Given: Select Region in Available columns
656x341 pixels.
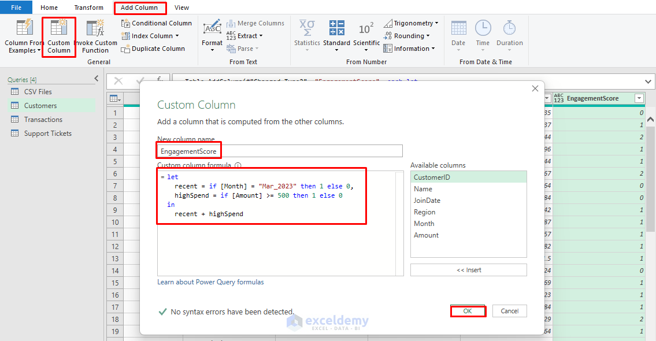Looking at the screenshot, I should tap(469, 212).
